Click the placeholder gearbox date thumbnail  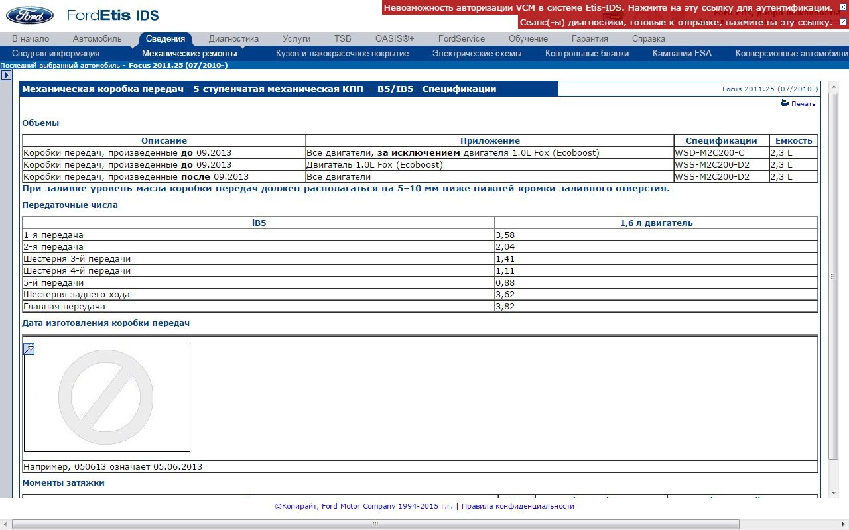click(107, 397)
